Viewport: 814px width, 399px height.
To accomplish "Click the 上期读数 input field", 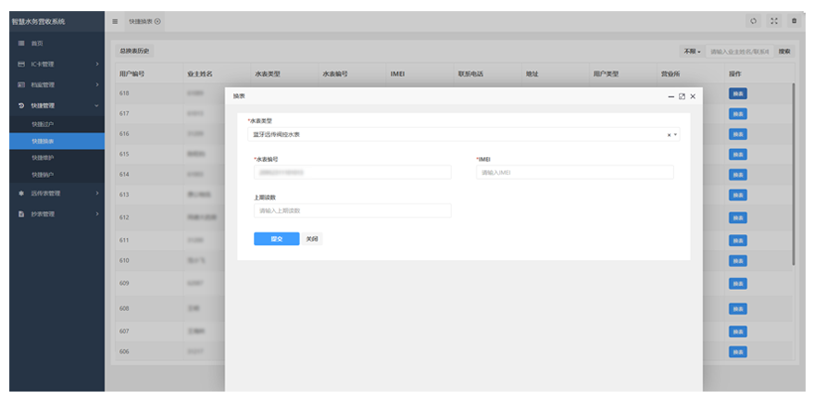I will point(352,210).
